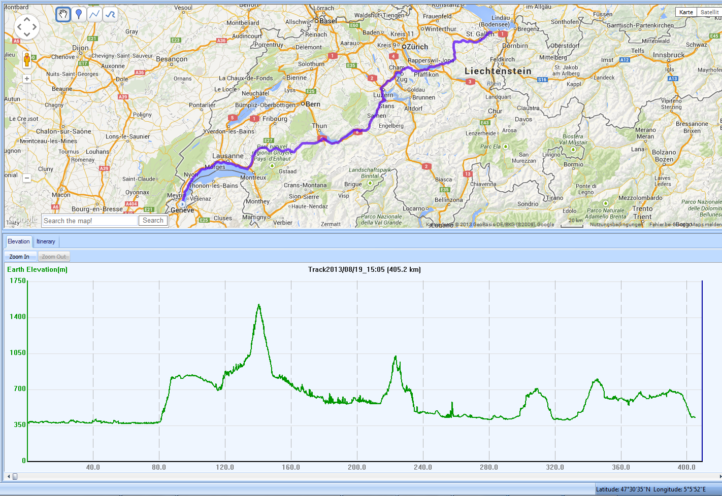
Task: Pan the map up with arrow control
Action: (27, 19)
